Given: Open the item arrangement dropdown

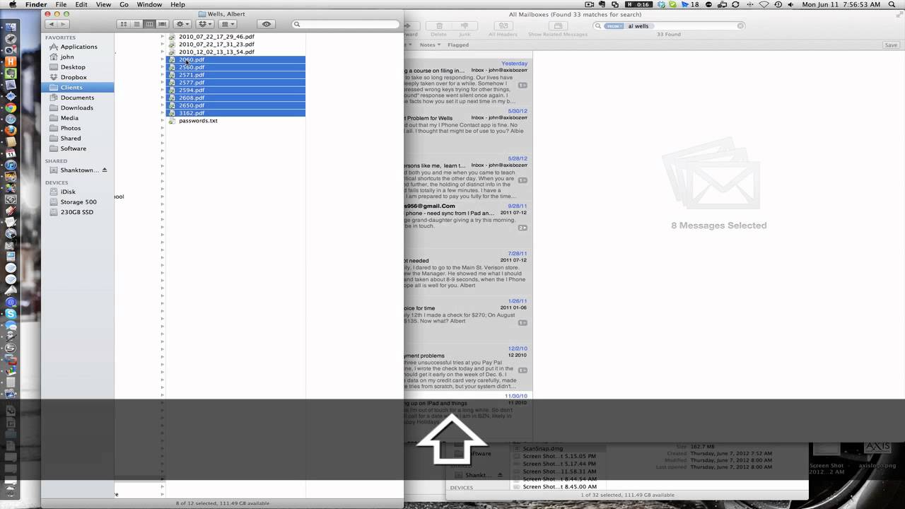Looking at the screenshot, I should [x=228, y=24].
